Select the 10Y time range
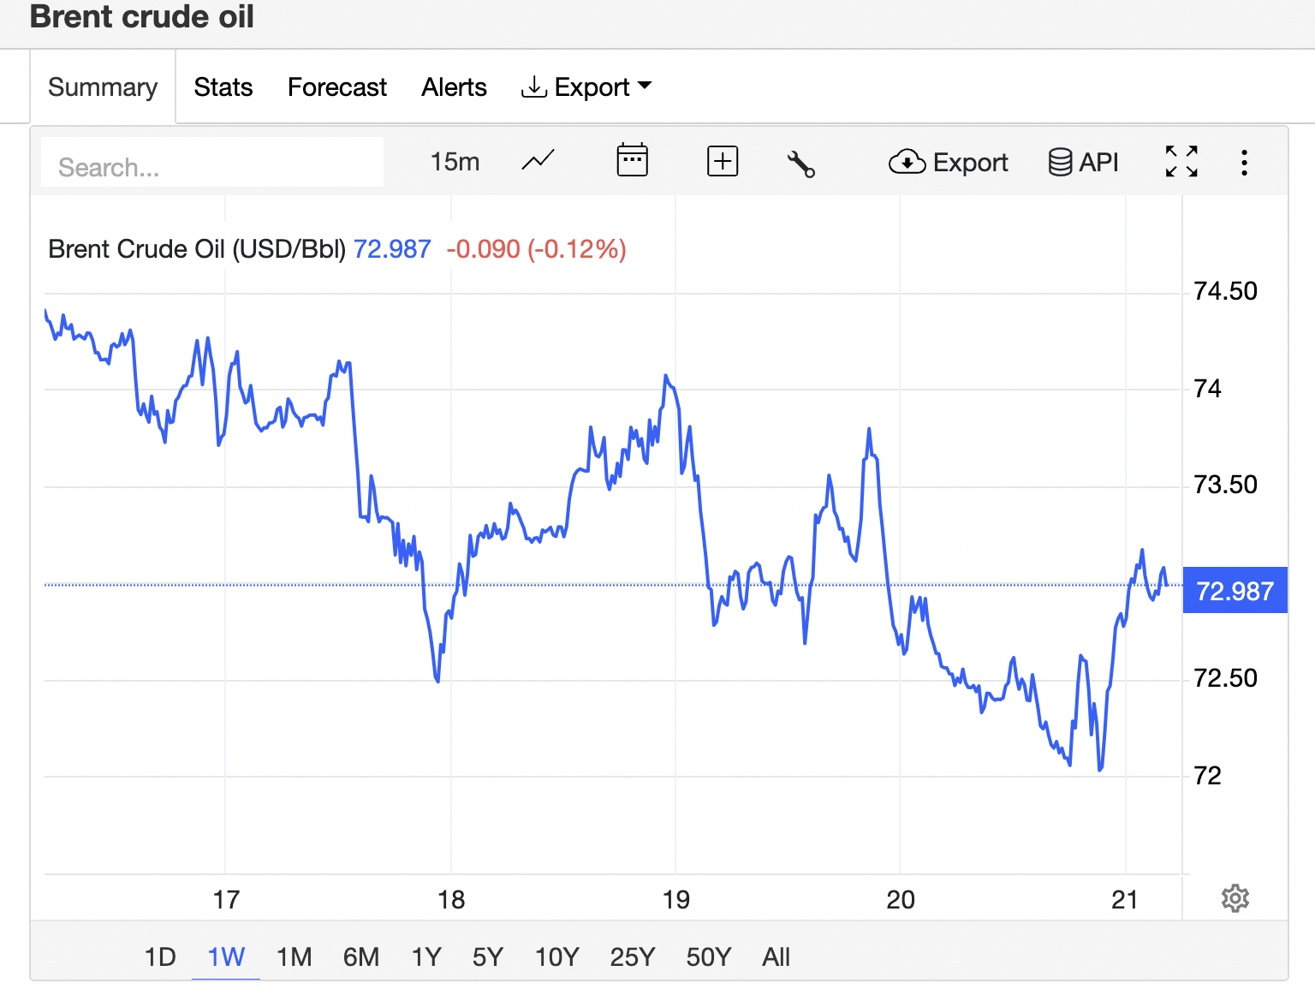Image resolution: width=1315 pixels, height=995 pixels. [x=557, y=956]
